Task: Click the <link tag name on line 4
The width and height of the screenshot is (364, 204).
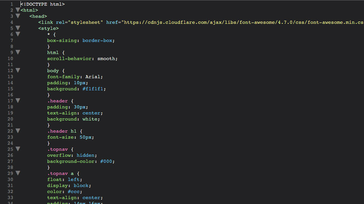Action: coord(45,22)
